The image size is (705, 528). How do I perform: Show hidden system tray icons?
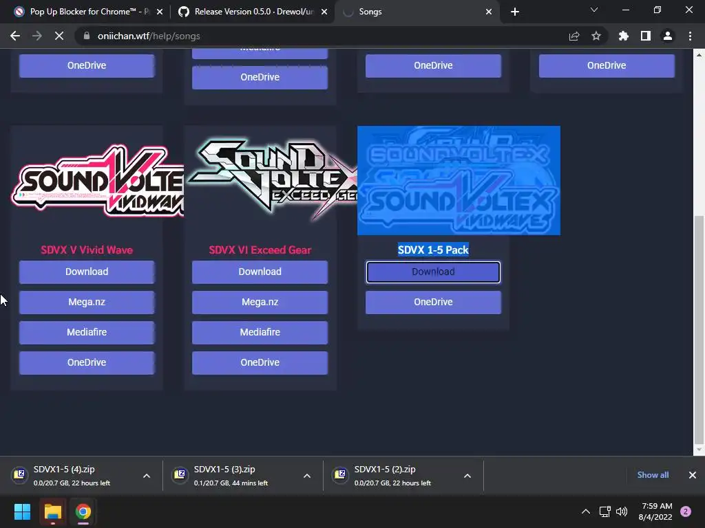coord(586,511)
